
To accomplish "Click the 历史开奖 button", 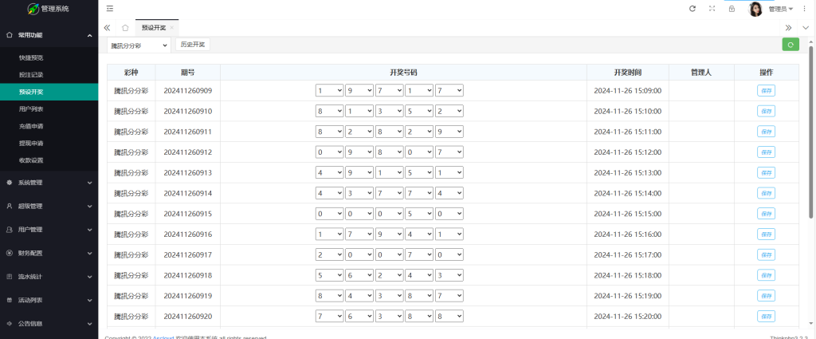I will [x=193, y=45].
